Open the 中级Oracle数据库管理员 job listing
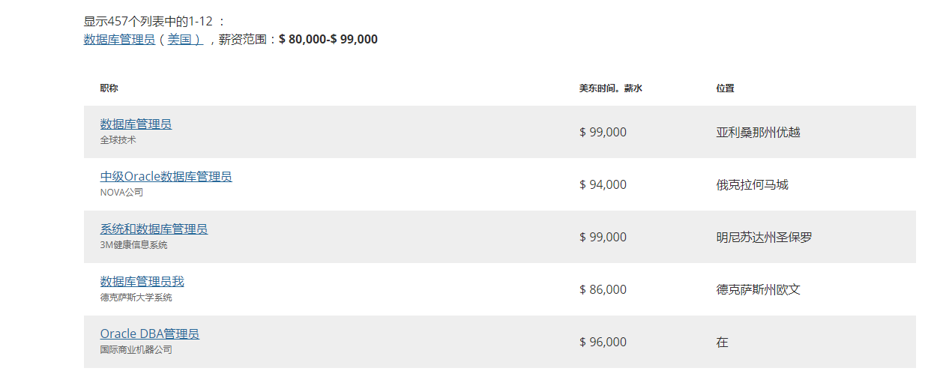This screenshot has width=949, height=374. 166,176
